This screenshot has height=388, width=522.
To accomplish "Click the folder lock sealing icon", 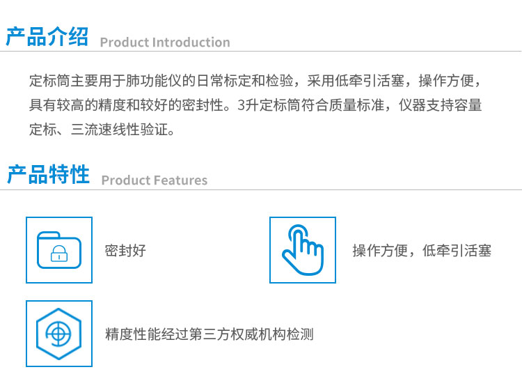I will pos(59,250).
